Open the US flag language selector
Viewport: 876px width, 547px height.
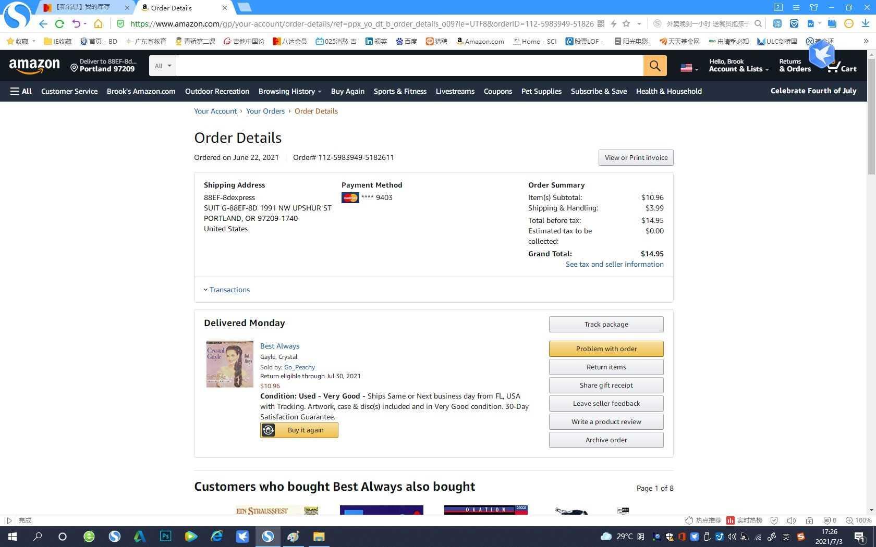coord(689,68)
